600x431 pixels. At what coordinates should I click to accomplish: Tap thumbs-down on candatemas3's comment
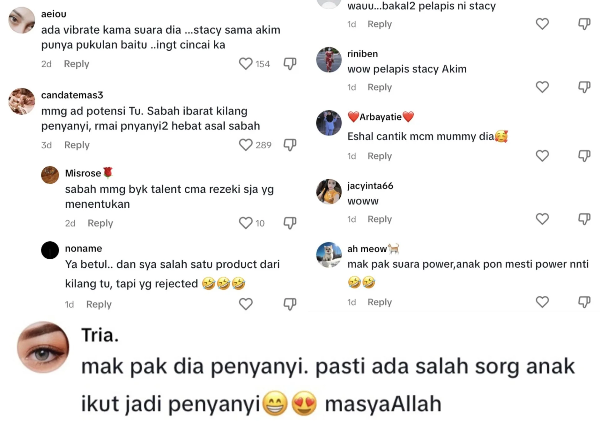pos(290,145)
